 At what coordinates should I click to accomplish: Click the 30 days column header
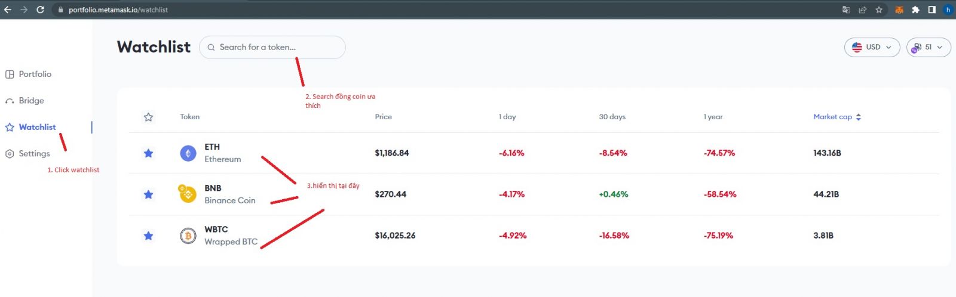pyautogui.click(x=612, y=117)
